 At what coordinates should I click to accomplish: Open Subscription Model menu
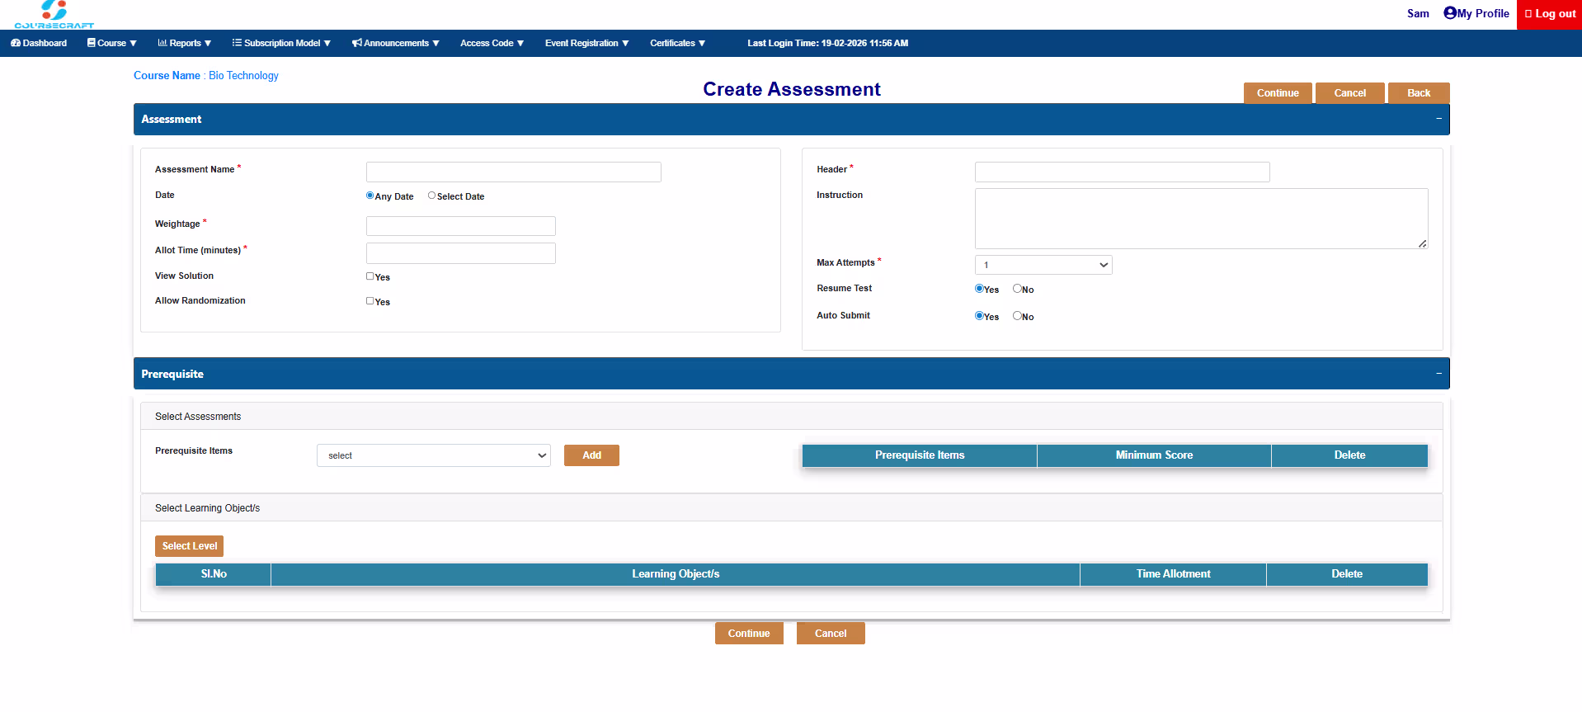(x=281, y=43)
